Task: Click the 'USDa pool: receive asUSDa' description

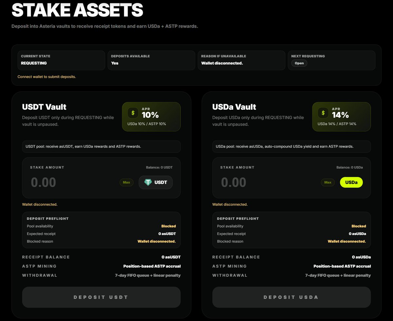Action: [x=285, y=146]
